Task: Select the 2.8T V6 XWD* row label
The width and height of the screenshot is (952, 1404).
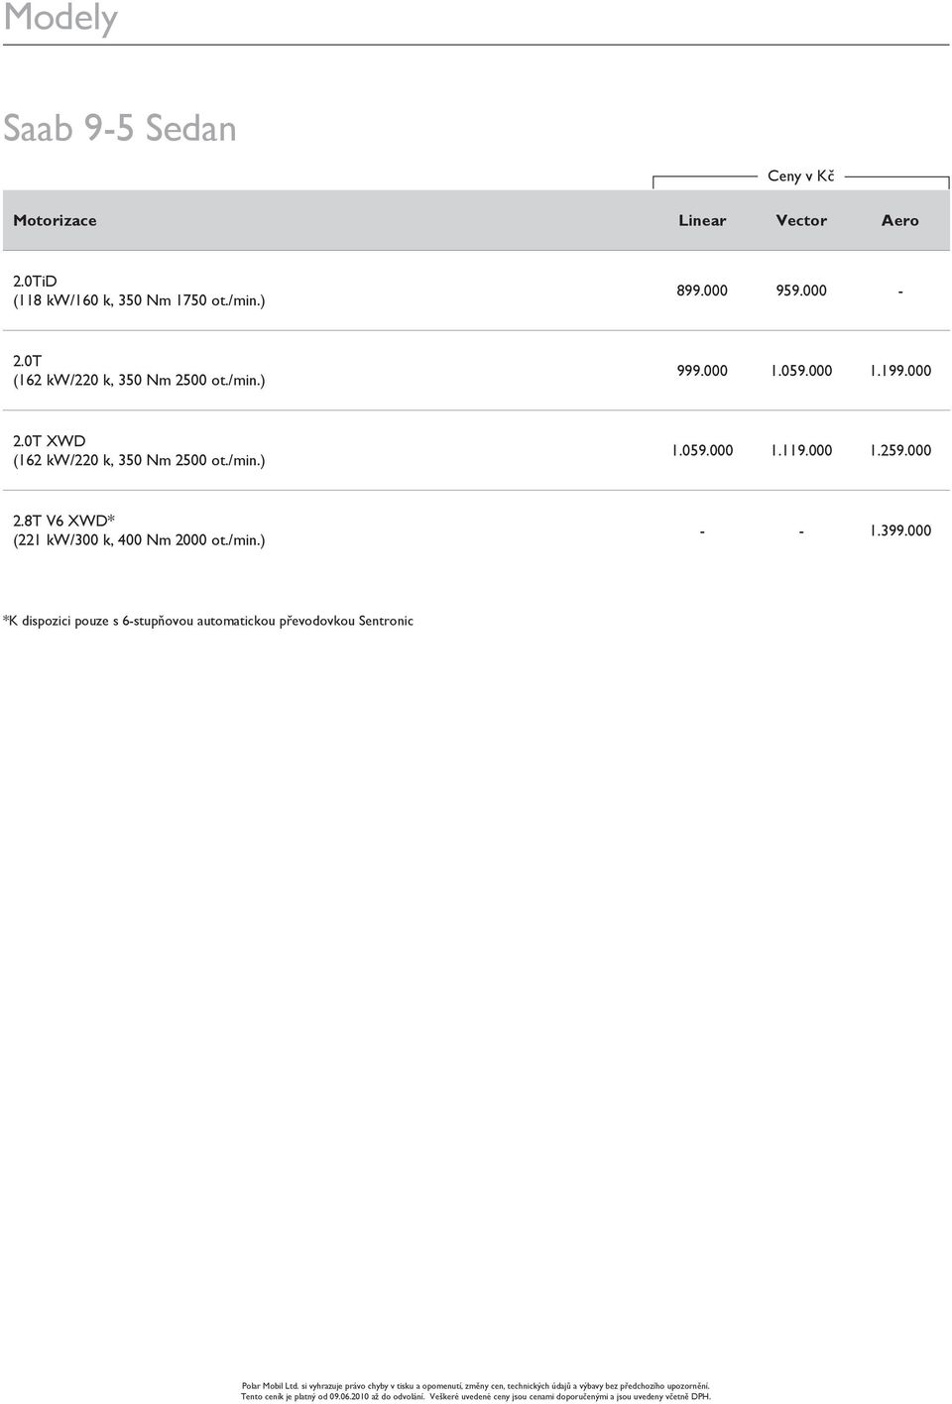Action: coord(139,530)
